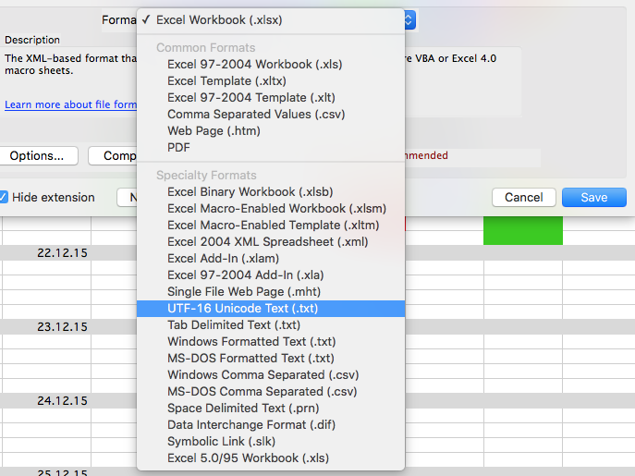Select Data Interchange Format (.dif)
The height and width of the screenshot is (476, 635).
point(271,424)
